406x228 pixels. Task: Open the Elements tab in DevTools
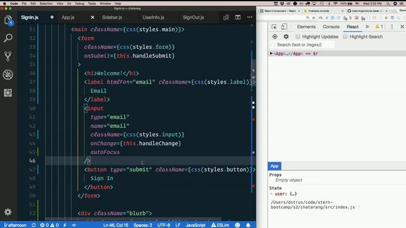point(306,27)
